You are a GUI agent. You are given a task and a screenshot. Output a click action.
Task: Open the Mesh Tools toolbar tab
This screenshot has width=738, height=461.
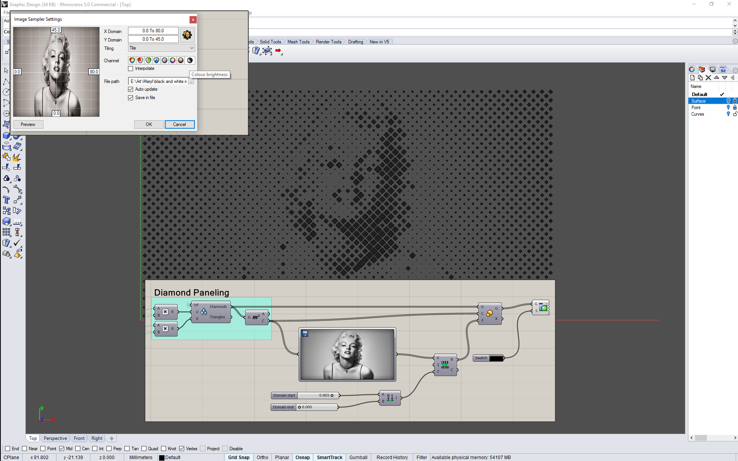coord(298,42)
